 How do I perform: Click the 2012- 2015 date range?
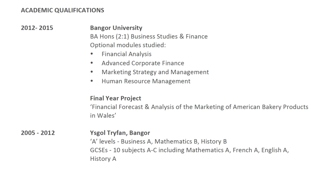click(x=37, y=28)
